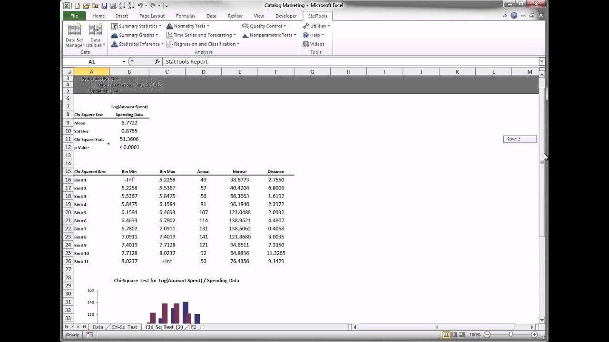The width and height of the screenshot is (609, 342).
Task: Expand the Summary Statistics dropdown
Action: click(137, 26)
